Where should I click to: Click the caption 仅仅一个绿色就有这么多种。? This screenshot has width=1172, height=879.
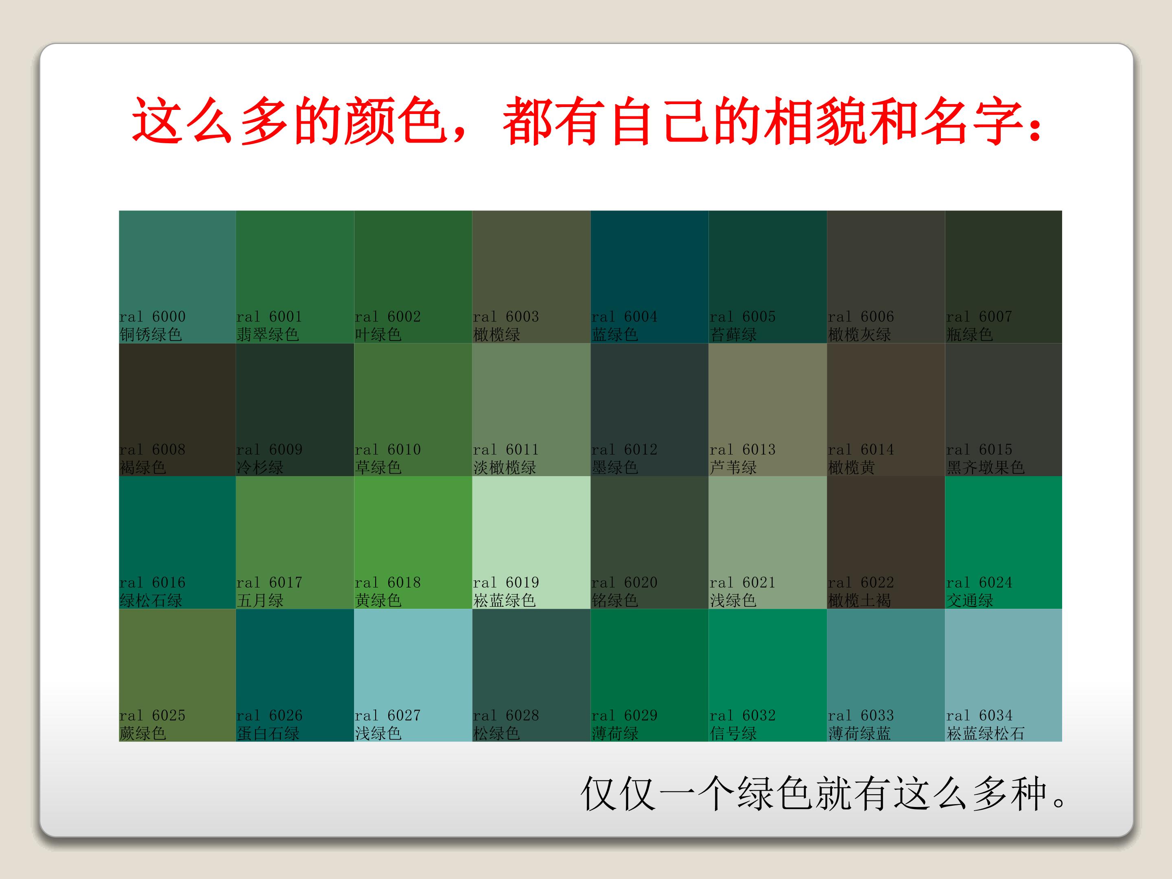click(823, 793)
